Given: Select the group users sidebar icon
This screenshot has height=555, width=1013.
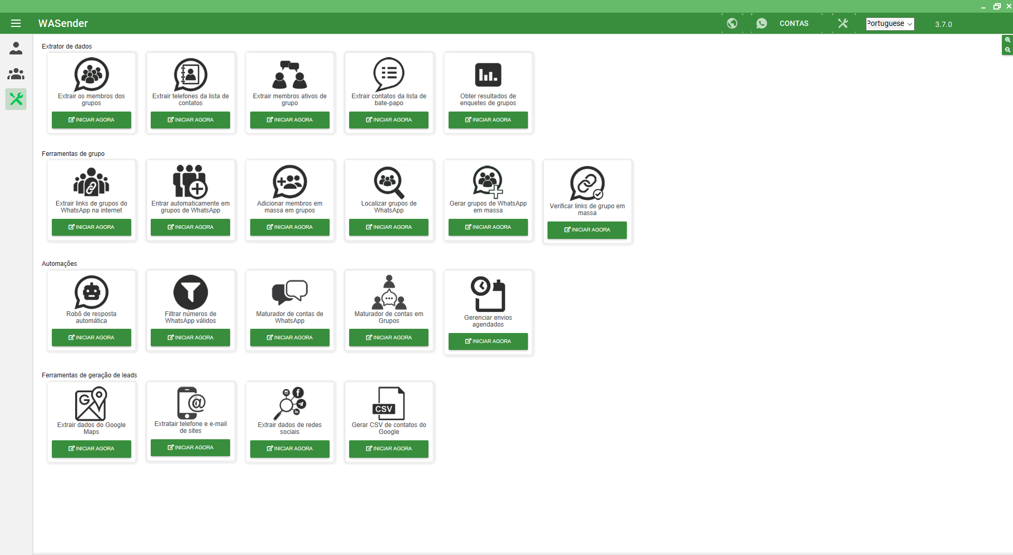Looking at the screenshot, I should (16, 73).
